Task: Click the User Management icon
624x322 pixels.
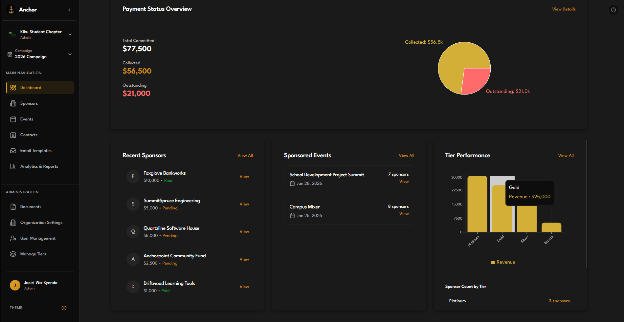Action: pyautogui.click(x=13, y=238)
